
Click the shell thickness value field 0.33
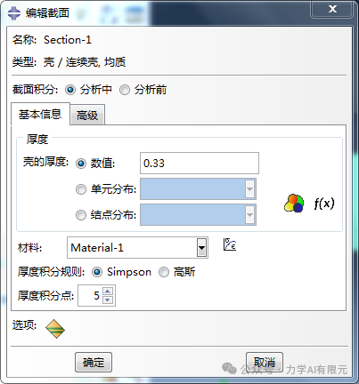(200, 163)
